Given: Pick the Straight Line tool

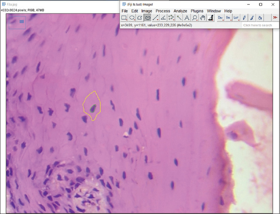Looking at the screenshot, I should (x=155, y=18).
